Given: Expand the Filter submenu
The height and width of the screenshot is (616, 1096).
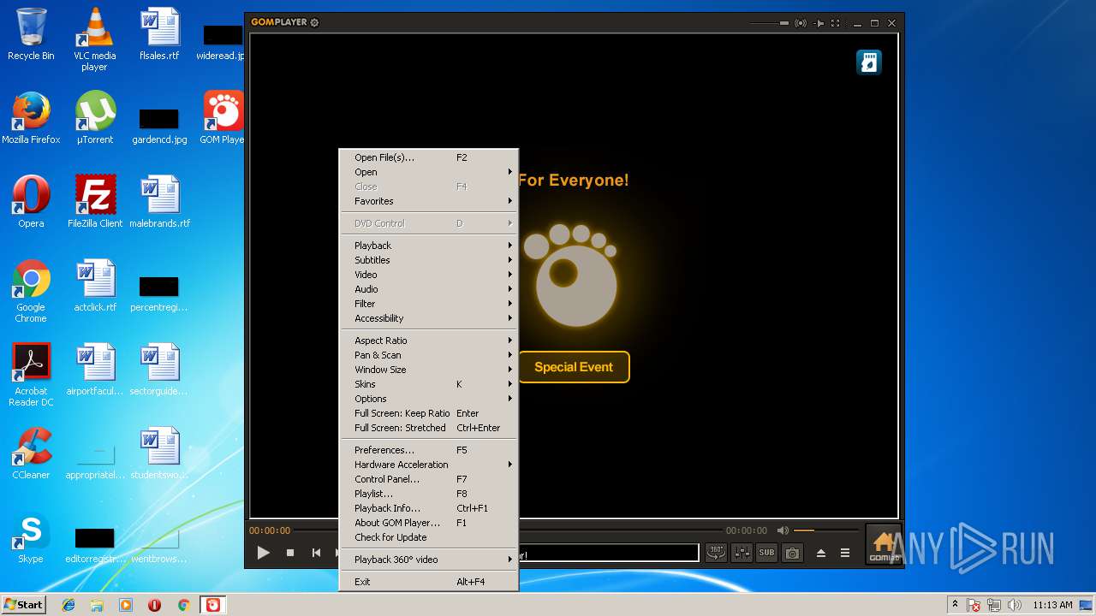Looking at the screenshot, I should [429, 304].
